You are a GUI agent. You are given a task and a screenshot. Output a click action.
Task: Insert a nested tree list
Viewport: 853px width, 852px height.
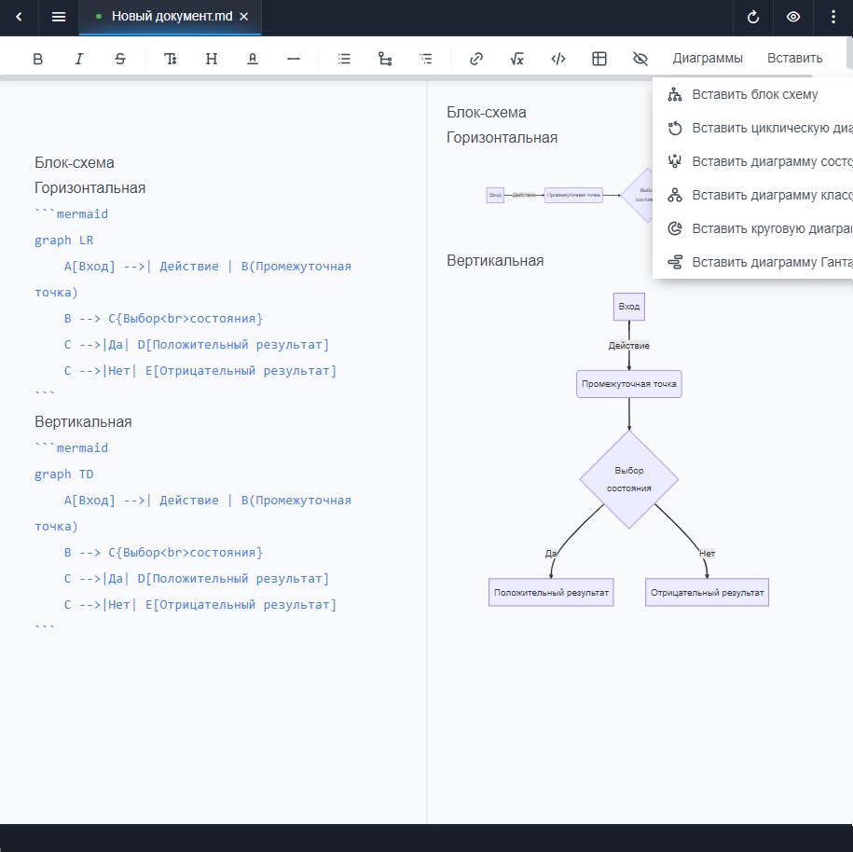(x=385, y=59)
